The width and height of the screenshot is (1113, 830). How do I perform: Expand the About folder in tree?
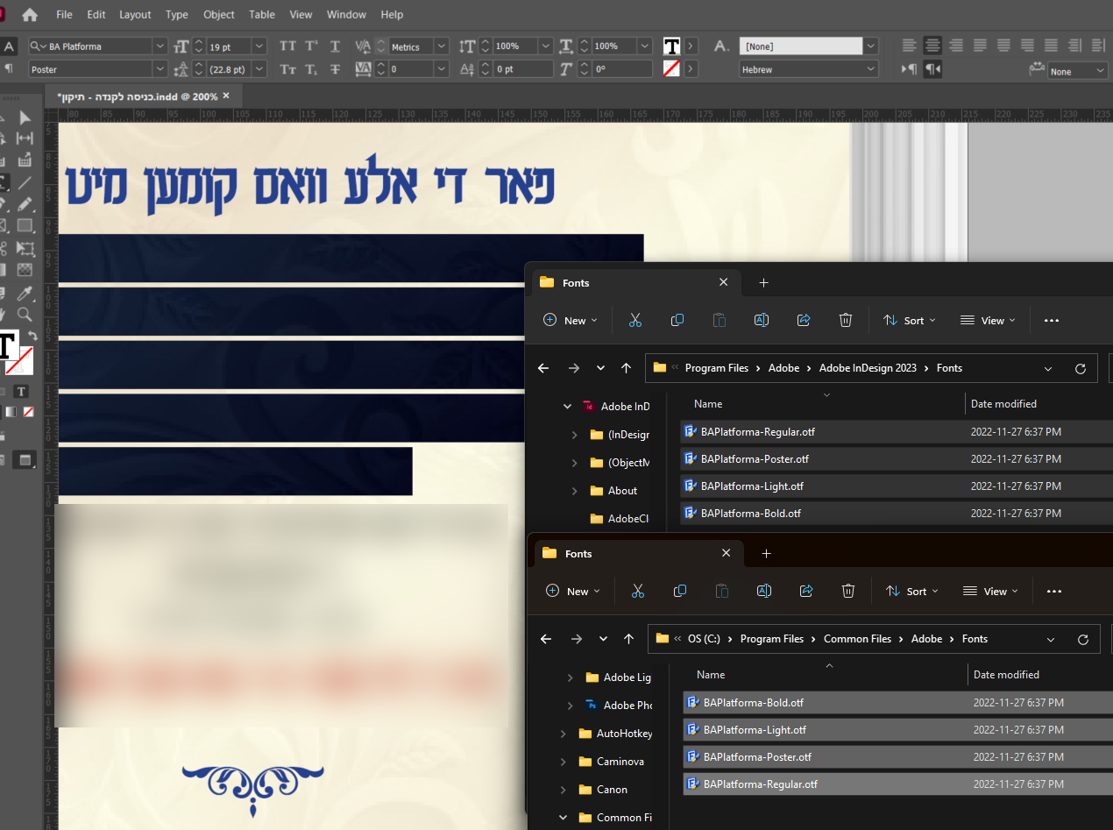[x=574, y=491]
